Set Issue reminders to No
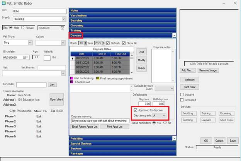The height and width of the screenshot is (161, 241). point(165,123)
